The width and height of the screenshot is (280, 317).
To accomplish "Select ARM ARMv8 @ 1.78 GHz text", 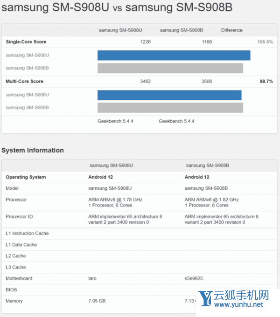I will pos(115,200).
